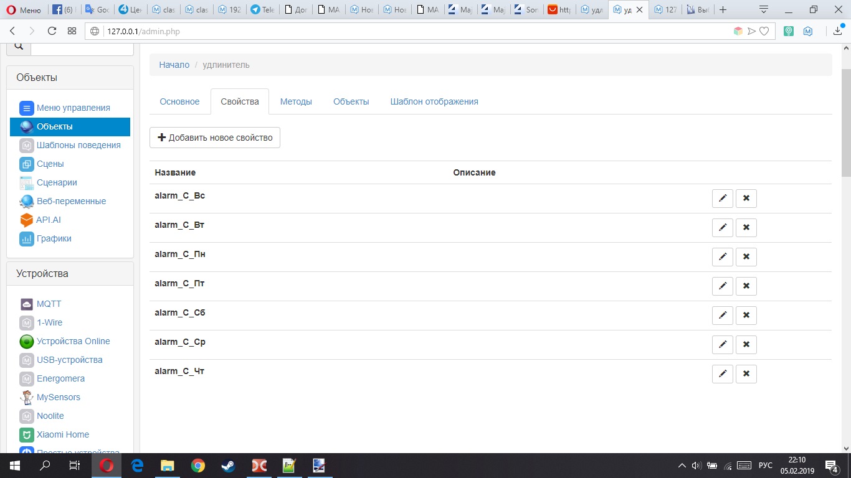Click the sidebar search input field
Image resolution: width=851 pixels, height=478 pixels.
(x=82, y=47)
